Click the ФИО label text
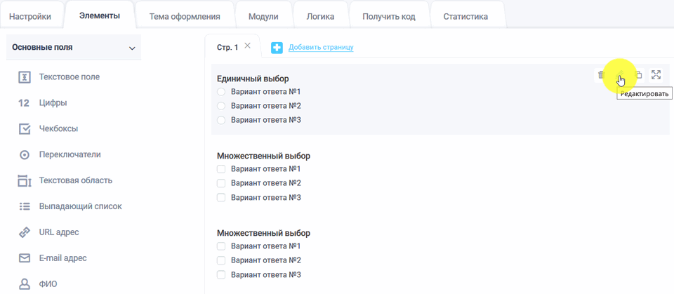The image size is (674, 294). [48, 284]
